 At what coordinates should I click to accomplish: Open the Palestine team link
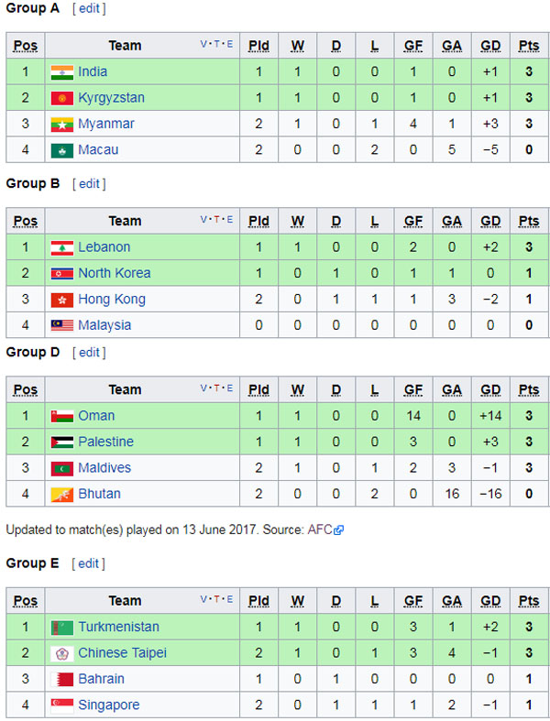pos(105,442)
